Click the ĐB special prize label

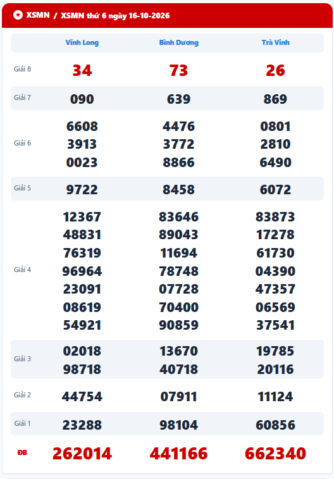point(22,452)
